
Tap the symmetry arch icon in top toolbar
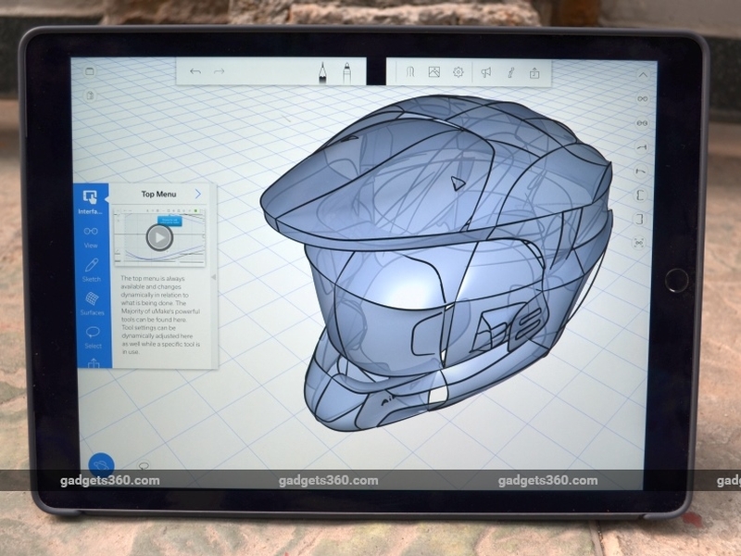coord(408,71)
